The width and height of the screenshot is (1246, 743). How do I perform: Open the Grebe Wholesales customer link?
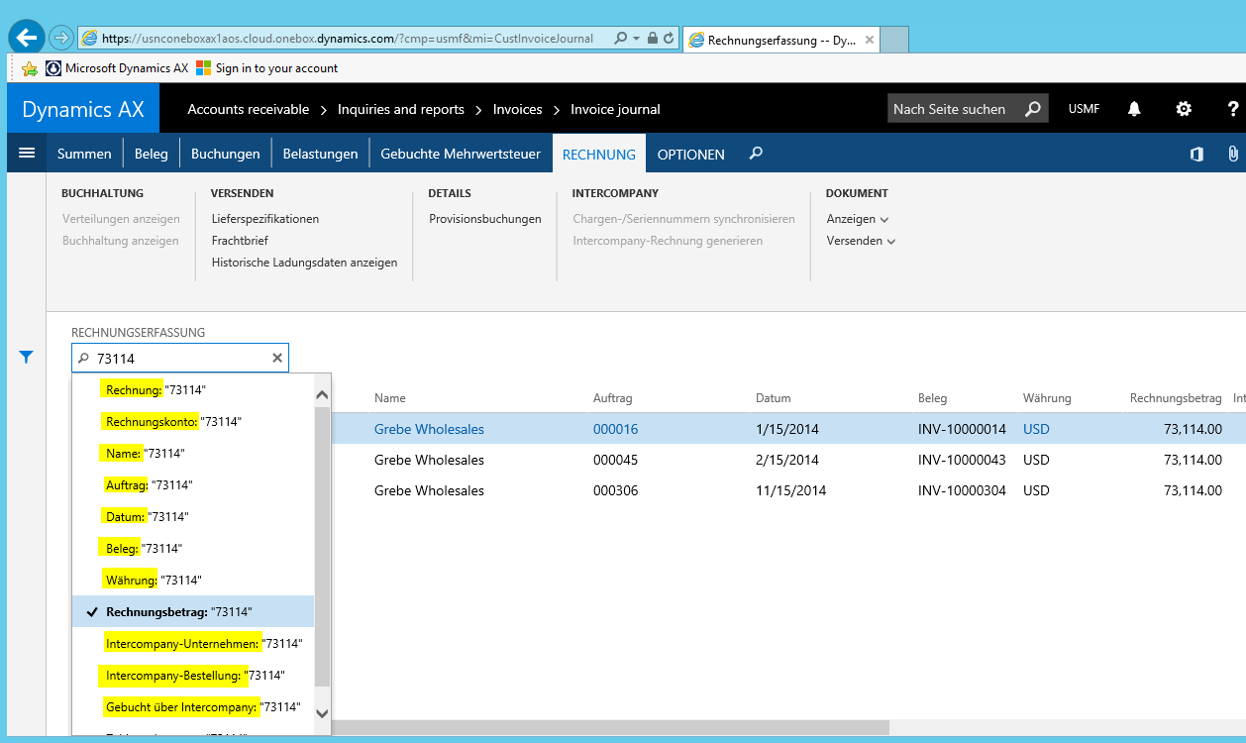point(429,429)
